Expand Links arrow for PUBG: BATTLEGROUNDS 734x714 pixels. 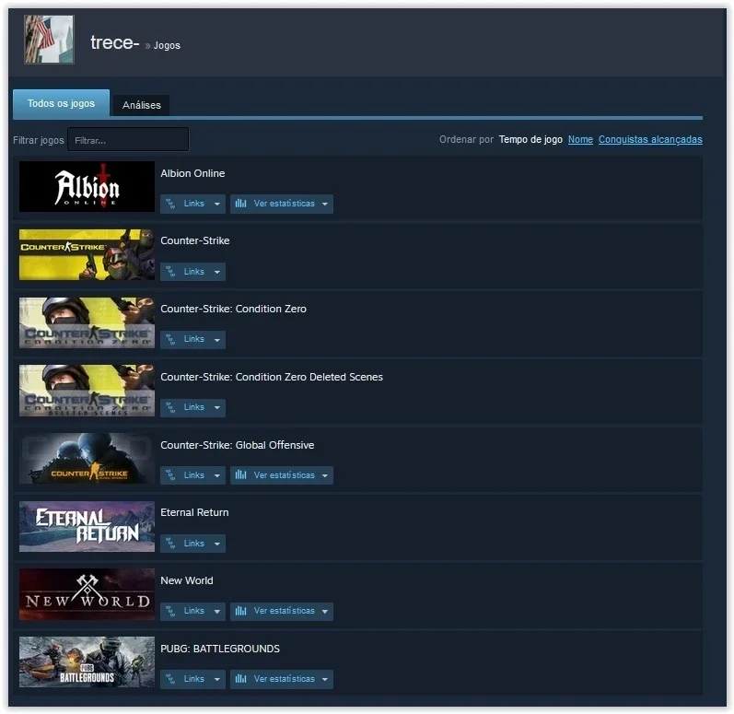(217, 679)
